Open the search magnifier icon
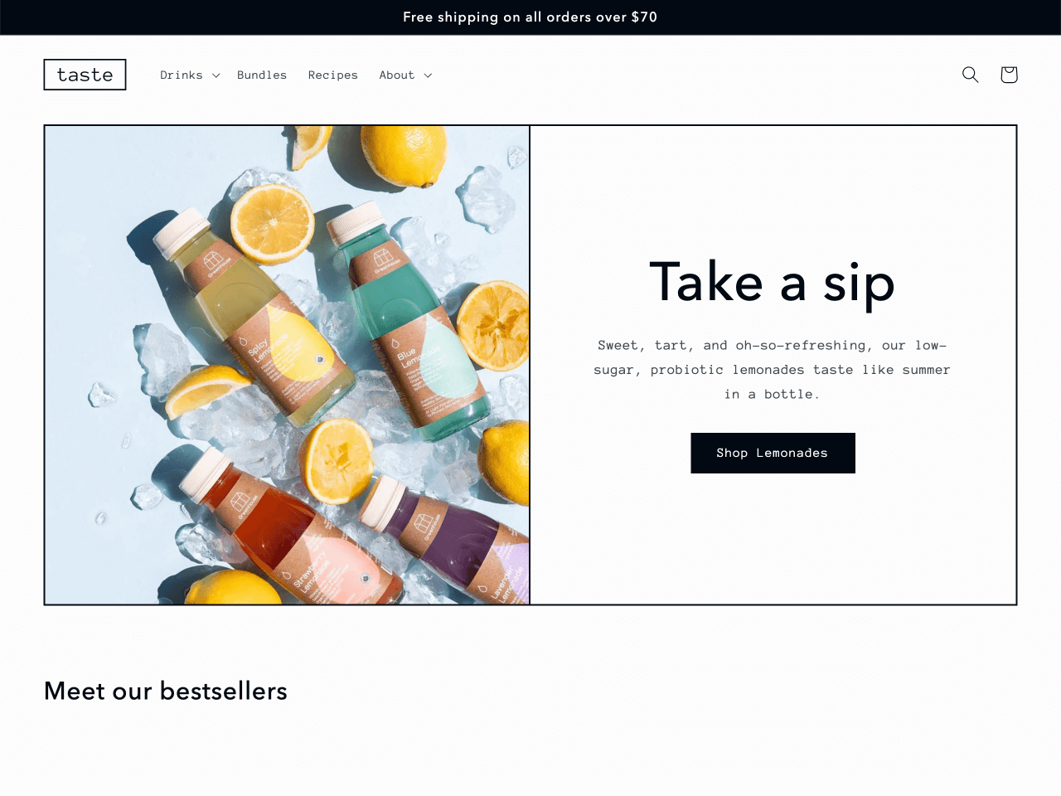 click(970, 75)
